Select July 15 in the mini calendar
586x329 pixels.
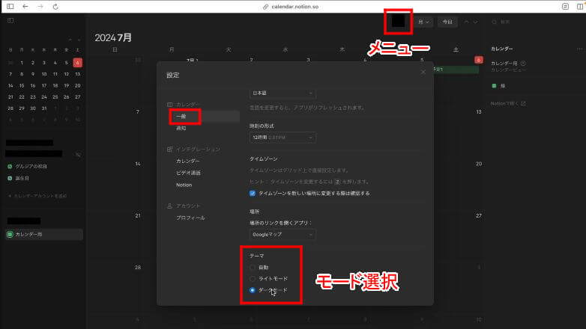pos(22,85)
